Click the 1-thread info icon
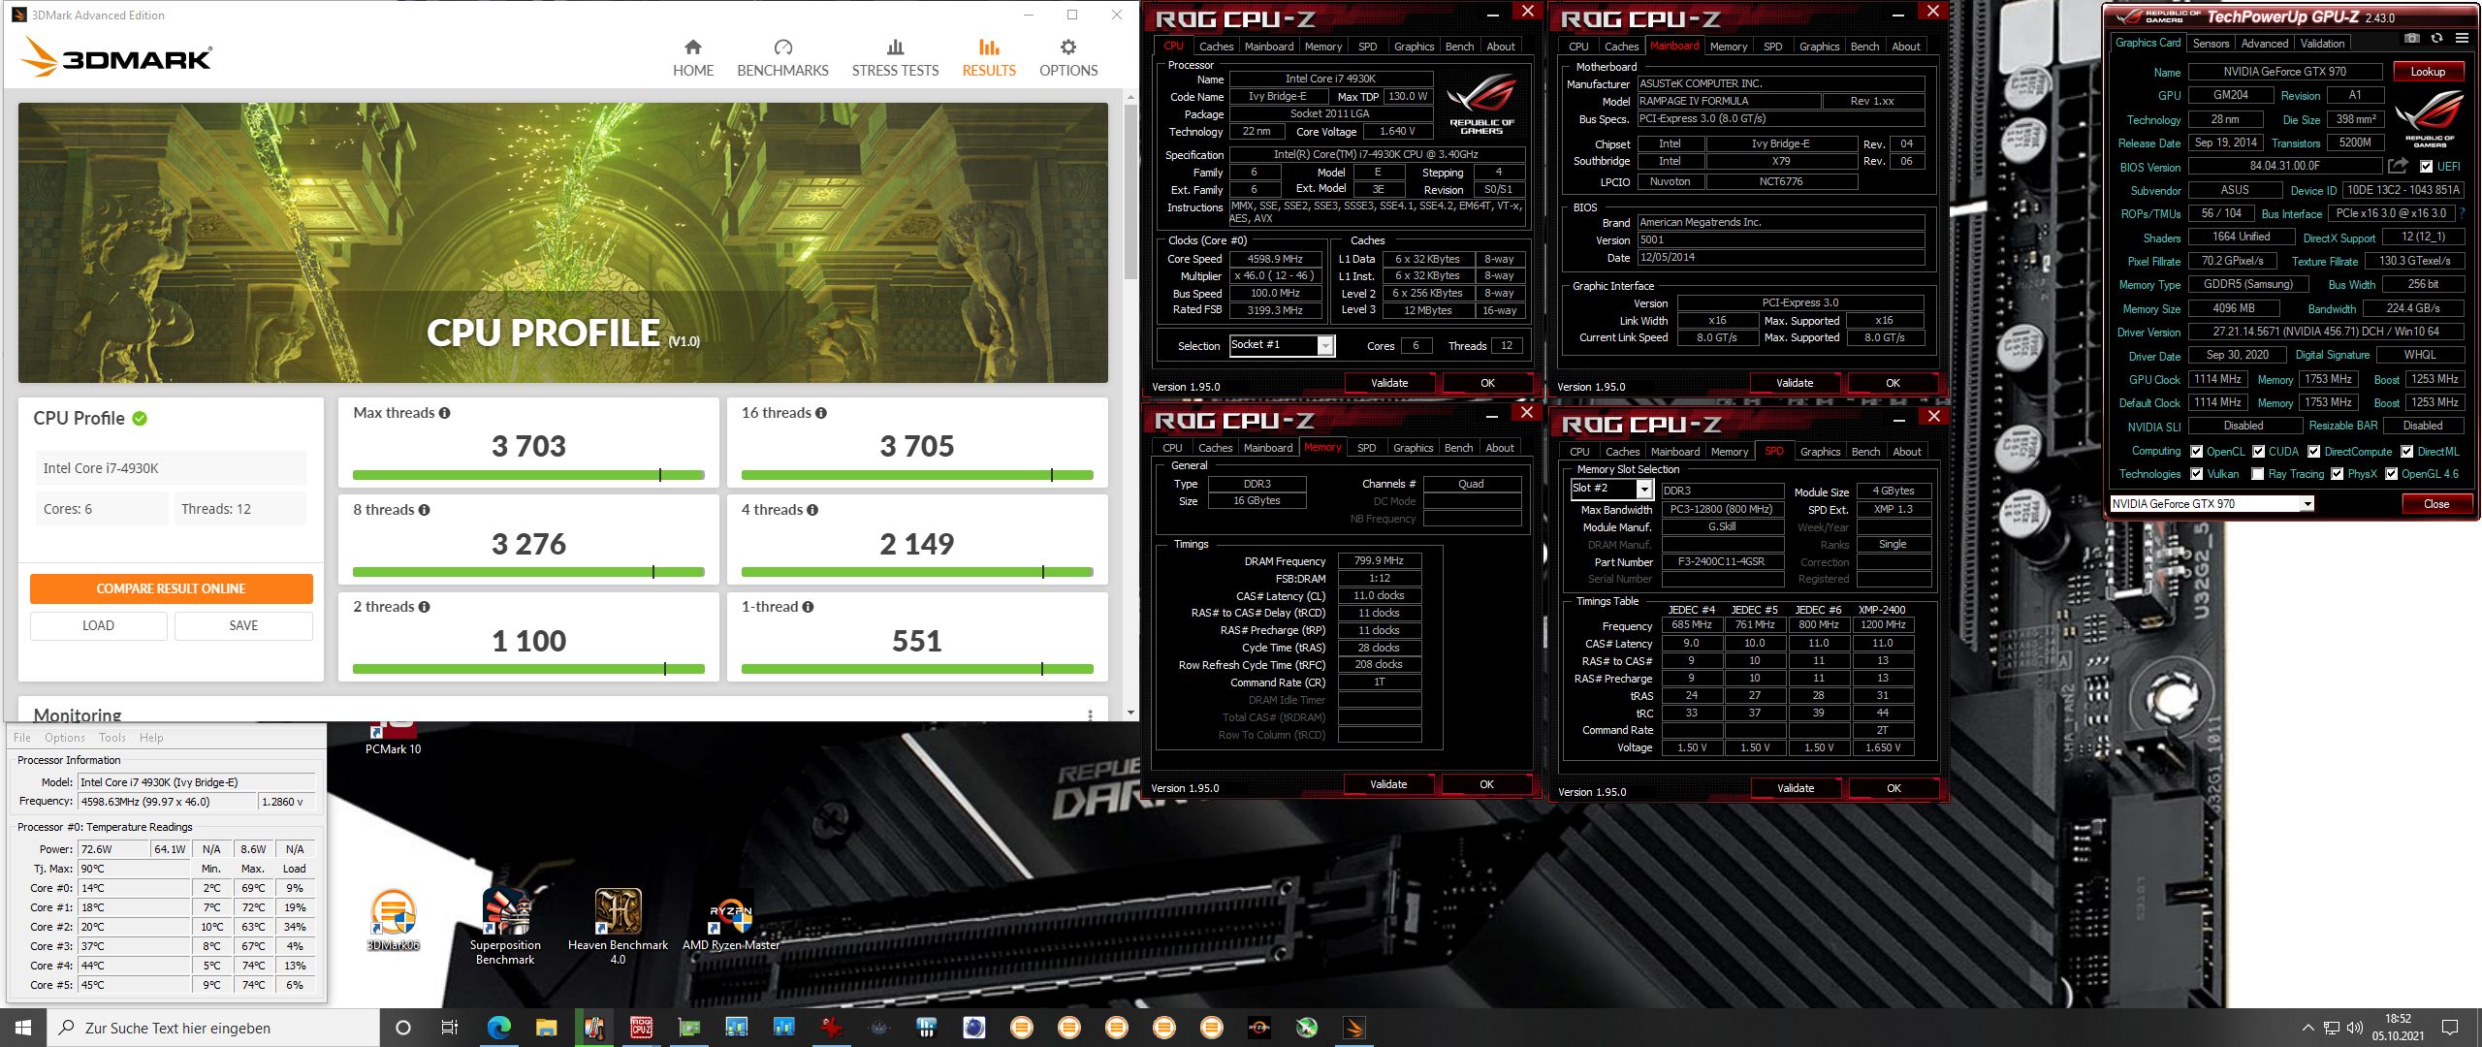 coord(808,607)
